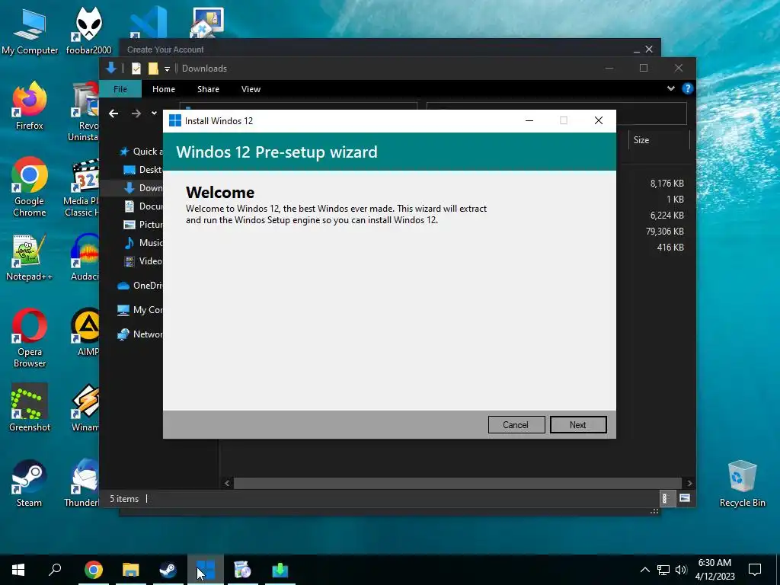Select the Windos 12 installer taskbar icon
This screenshot has height=585, width=780.
206,570
